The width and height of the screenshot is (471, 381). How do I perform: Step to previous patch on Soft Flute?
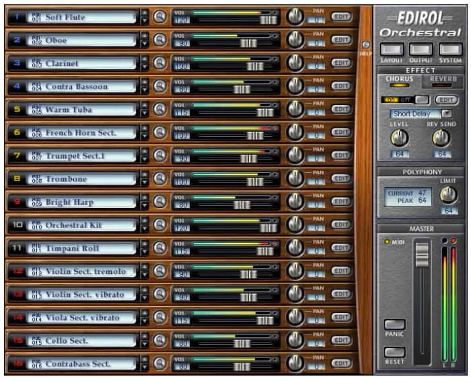click(x=145, y=13)
